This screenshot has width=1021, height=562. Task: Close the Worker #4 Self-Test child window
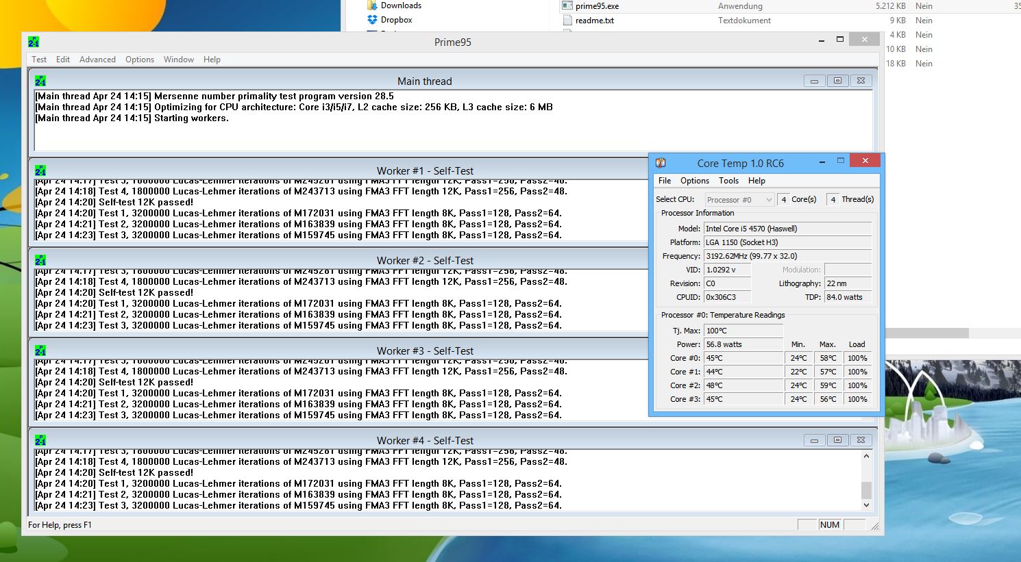[x=861, y=440]
